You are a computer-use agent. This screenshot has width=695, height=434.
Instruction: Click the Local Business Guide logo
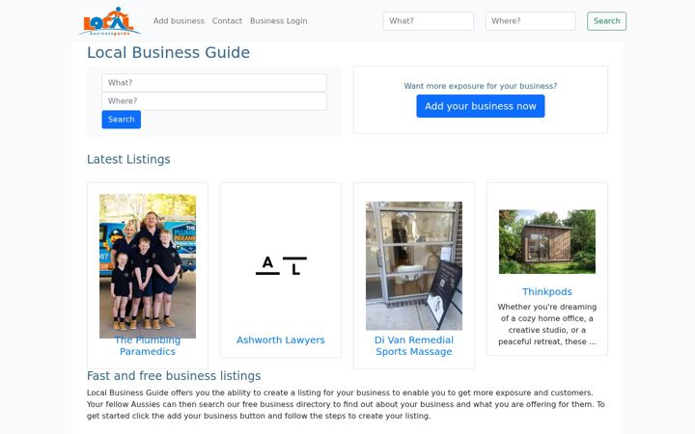click(x=110, y=21)
